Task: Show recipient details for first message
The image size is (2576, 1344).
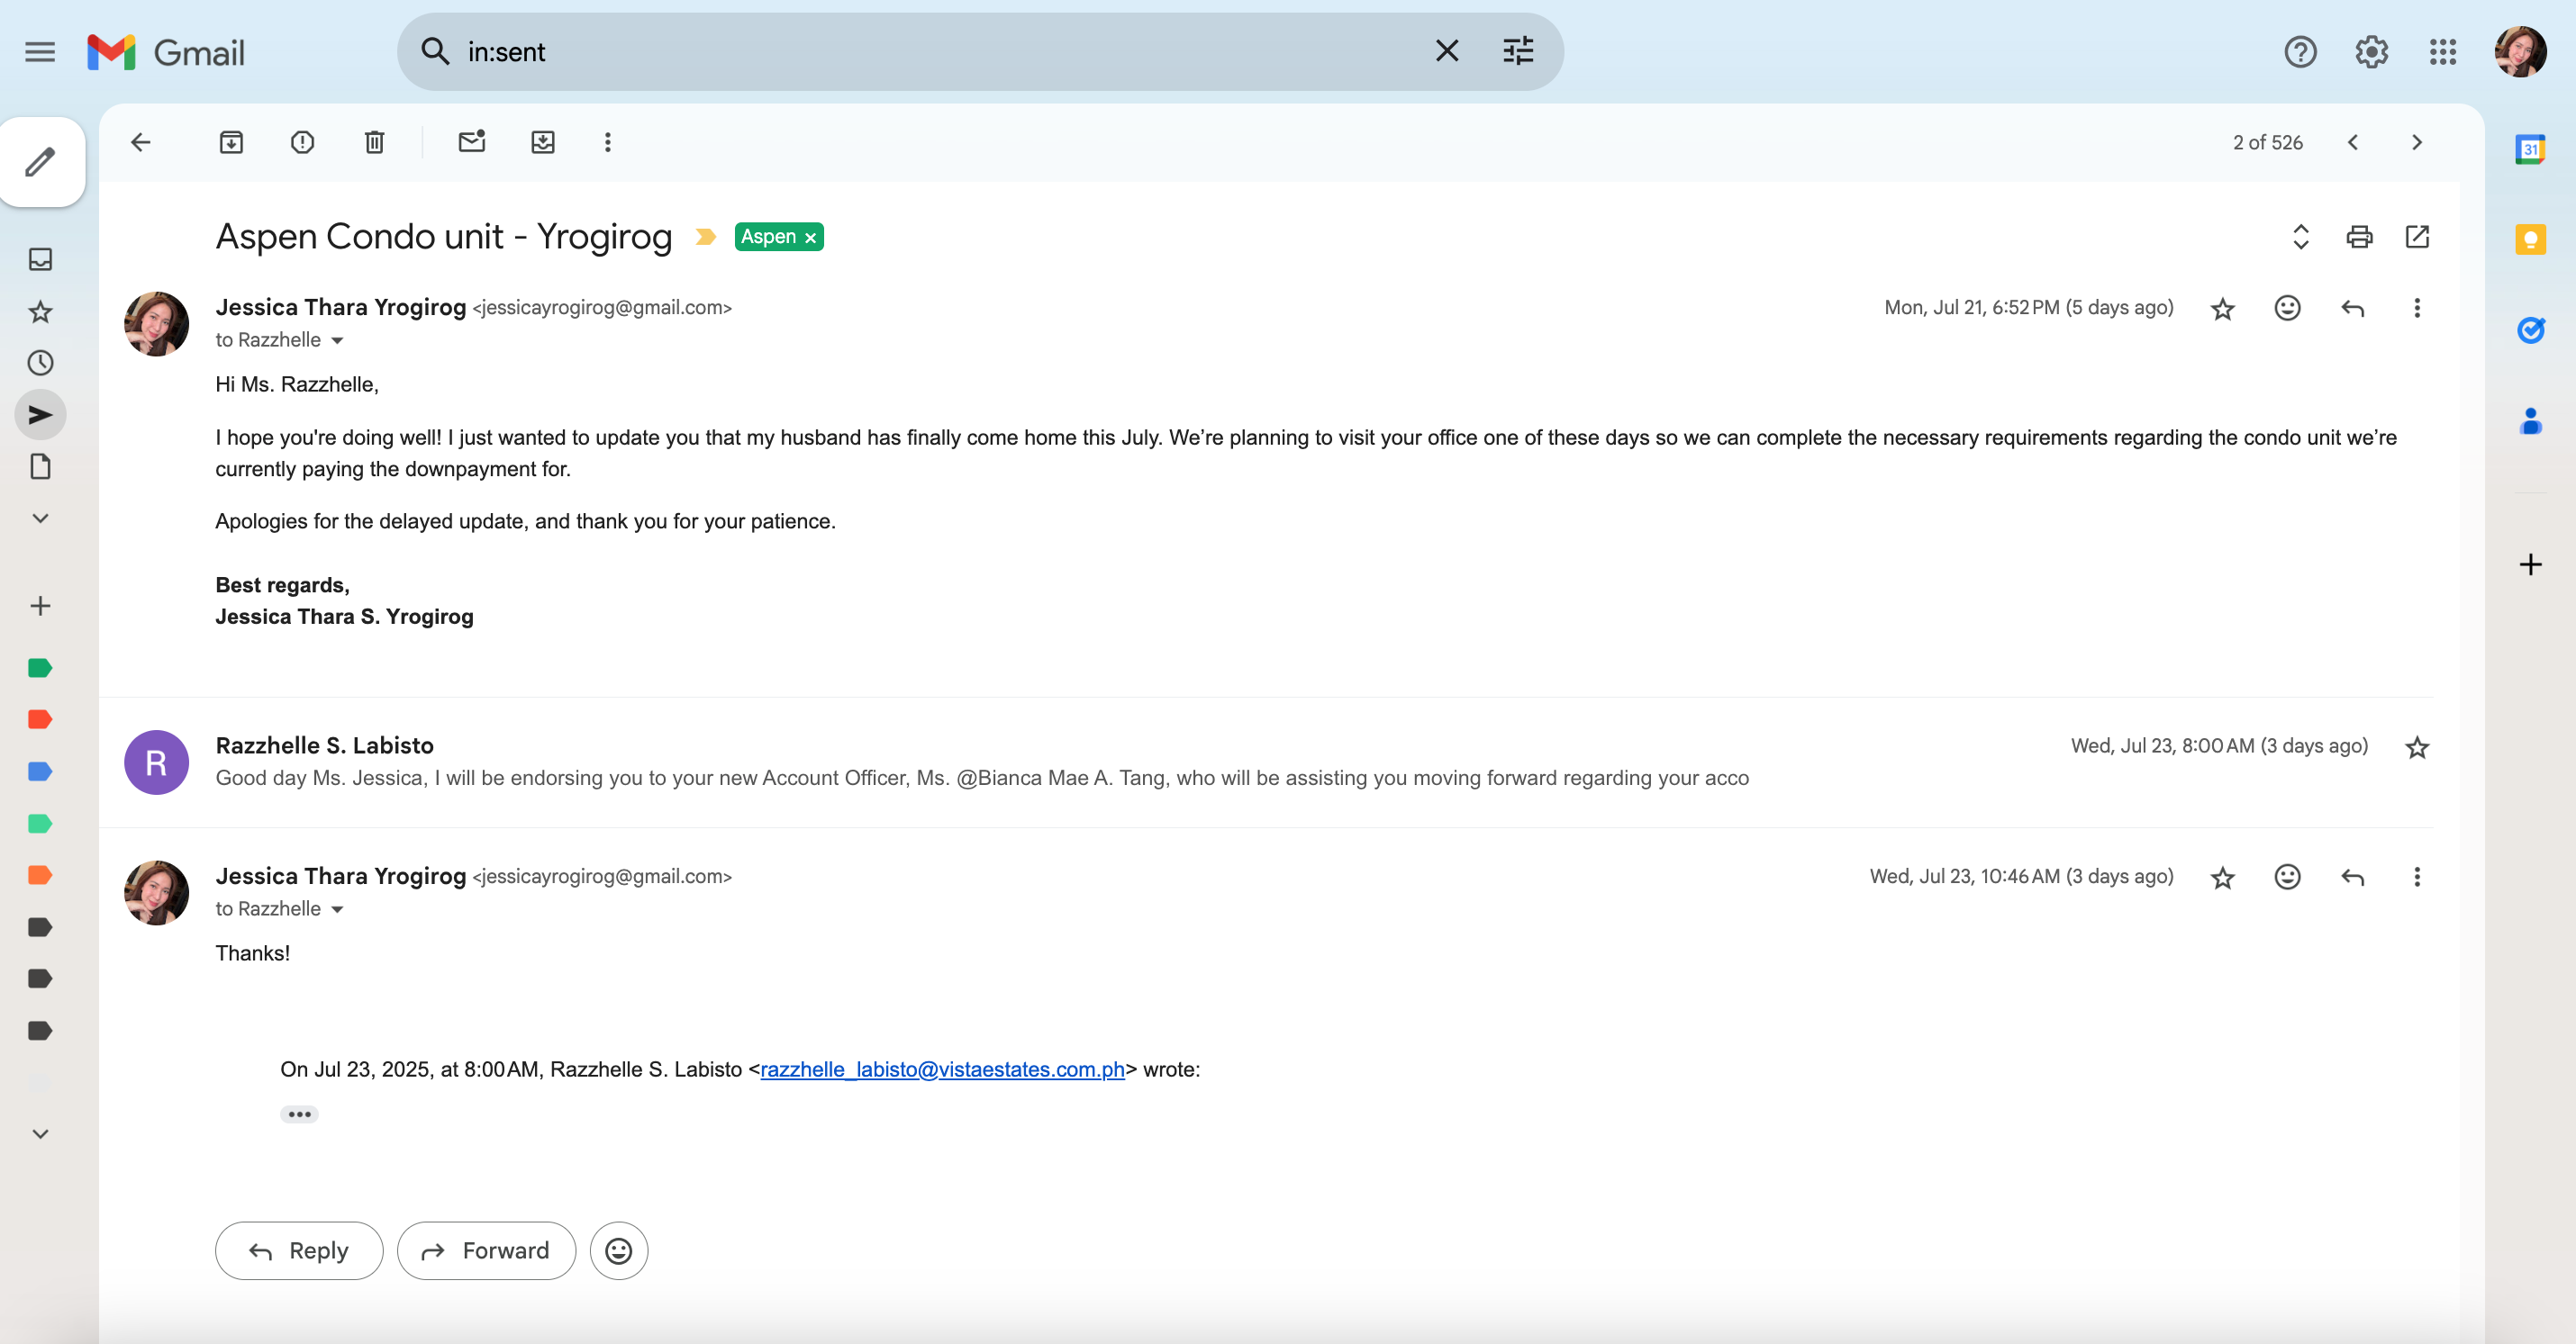Action: (337, 341)
